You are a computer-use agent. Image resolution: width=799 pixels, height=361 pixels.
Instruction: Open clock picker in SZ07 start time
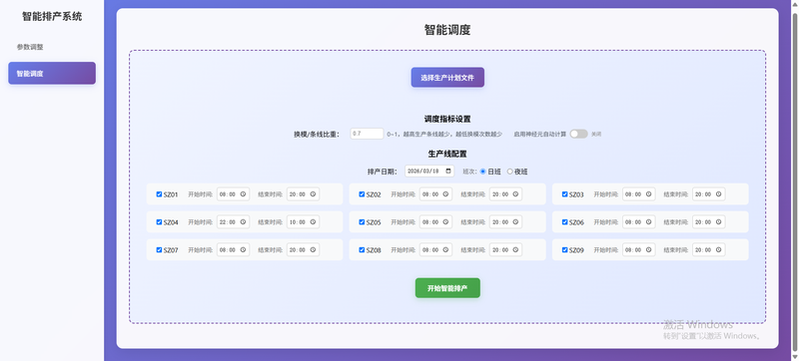pyautogui.click(x=243, y=249)
